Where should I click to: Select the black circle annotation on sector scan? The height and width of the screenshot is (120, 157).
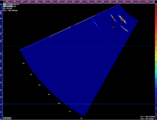click(x=118, y=23)
